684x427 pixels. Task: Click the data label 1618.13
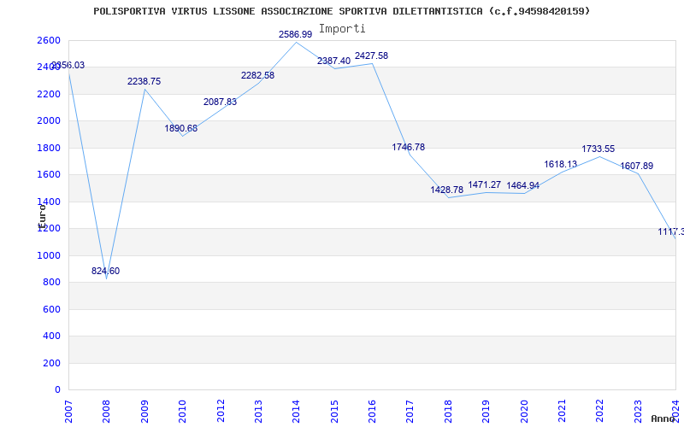[561, 164]
